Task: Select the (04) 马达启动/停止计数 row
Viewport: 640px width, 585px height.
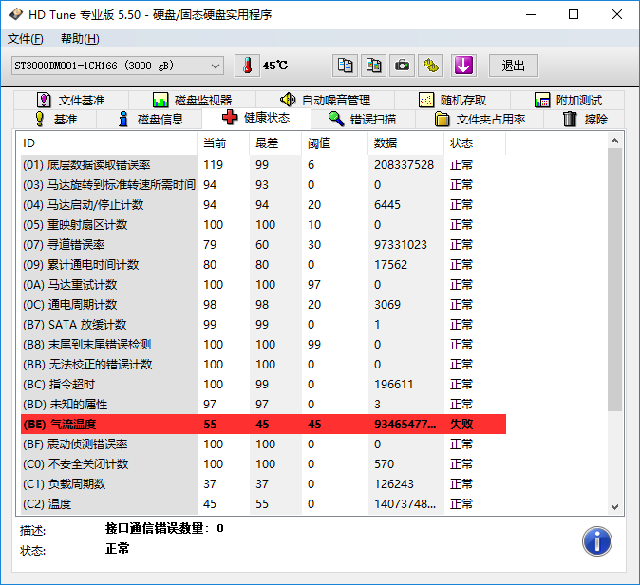Action: [x=263, y=205]
